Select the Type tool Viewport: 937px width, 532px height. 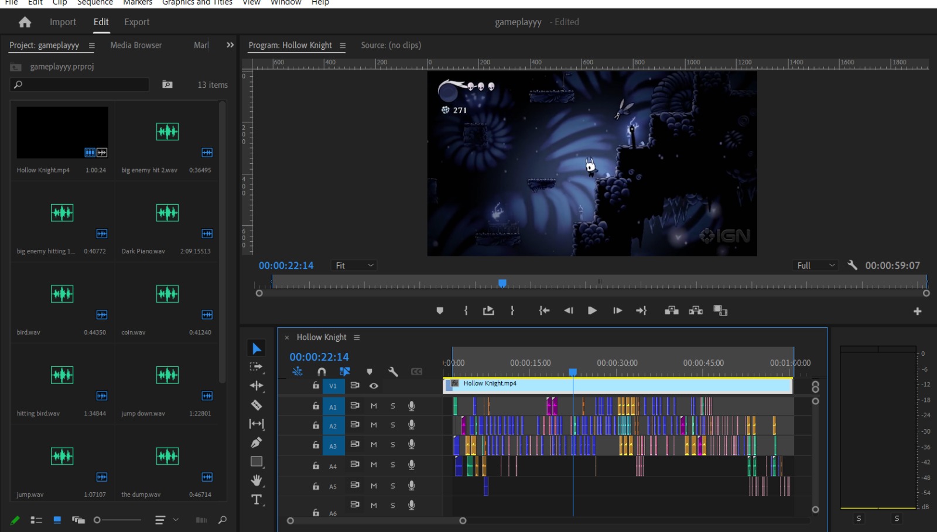[256, 499]
